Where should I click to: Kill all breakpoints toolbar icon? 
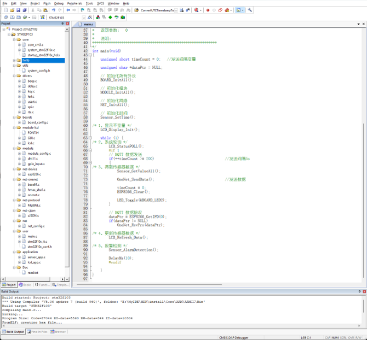[x=227, y=10]
